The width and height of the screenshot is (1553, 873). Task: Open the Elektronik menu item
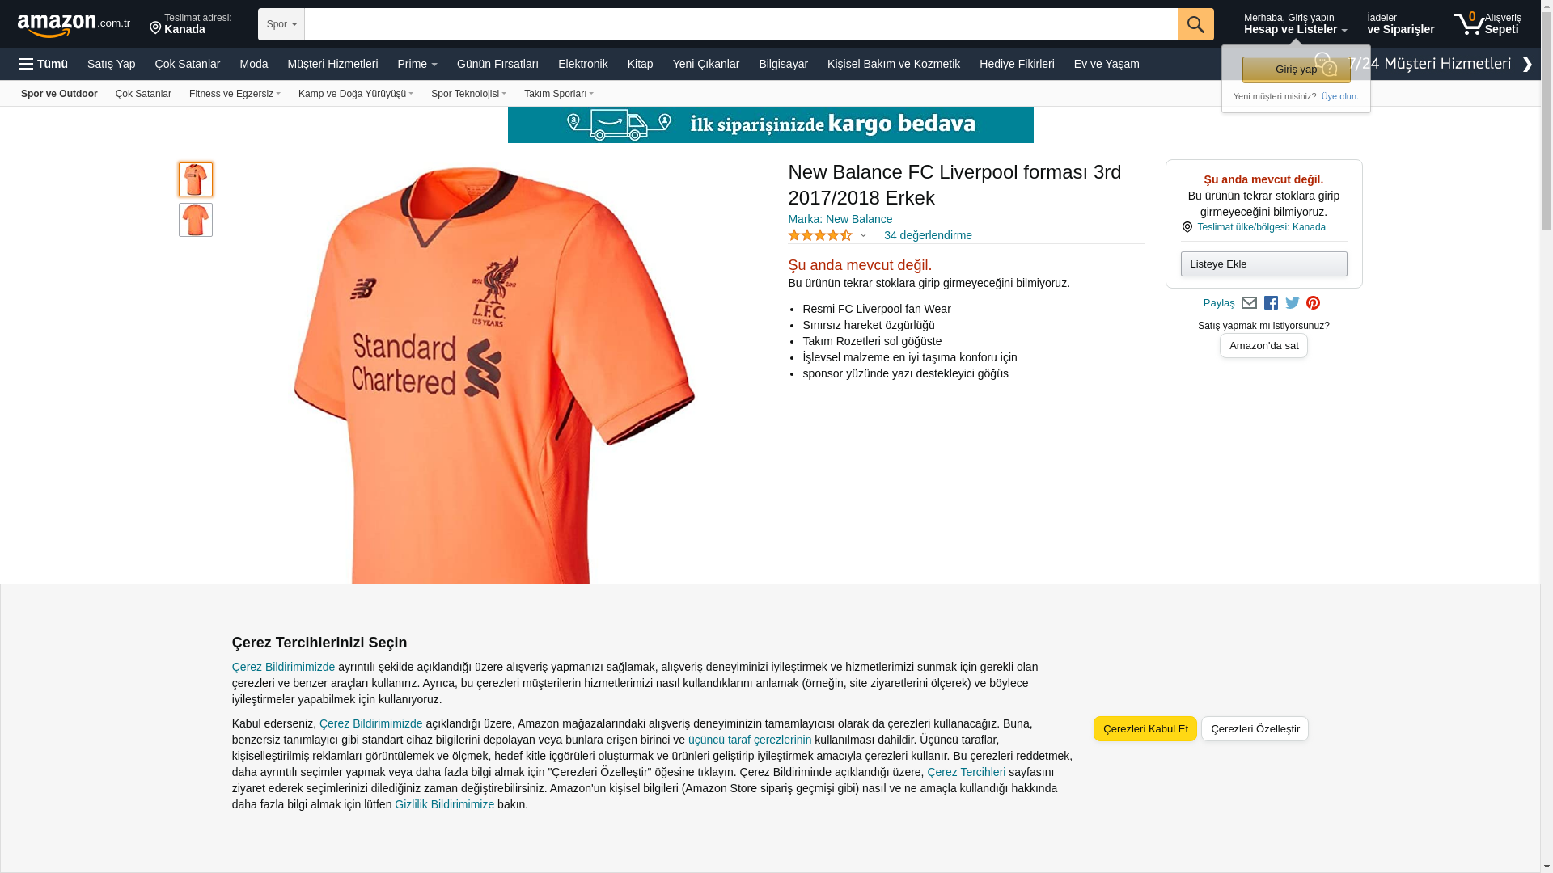582,64
